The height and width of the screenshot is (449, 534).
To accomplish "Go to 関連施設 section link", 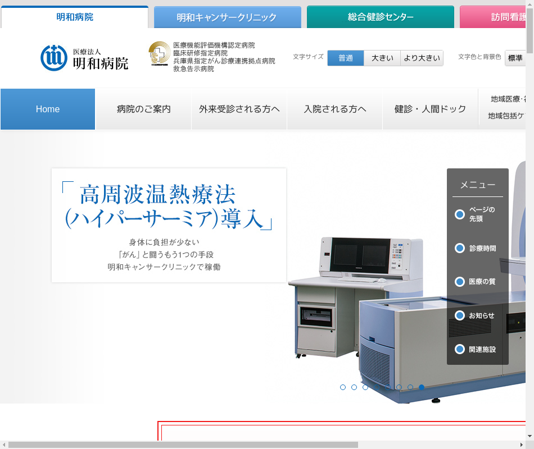I will pyautogui.click(x=482, y=349).
